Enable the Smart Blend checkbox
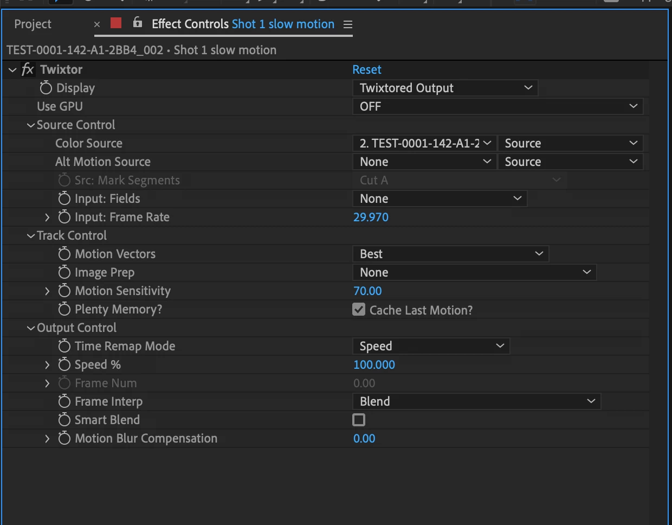This screenshot has height=525, width=672. pyautogui.click(x=359, y=420)
